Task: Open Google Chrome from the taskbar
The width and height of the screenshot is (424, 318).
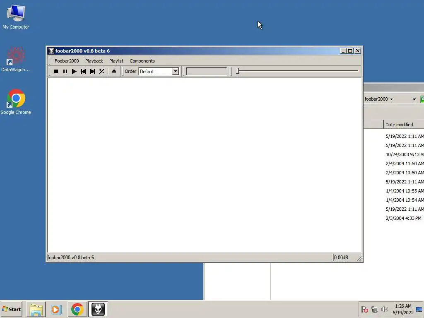Action: [77, 309]
